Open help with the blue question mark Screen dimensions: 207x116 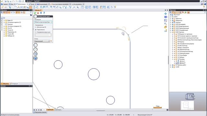[44, 13]
